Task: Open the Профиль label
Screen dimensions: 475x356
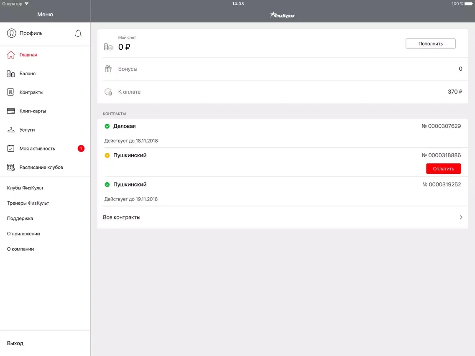Action: tap(31, 33)
